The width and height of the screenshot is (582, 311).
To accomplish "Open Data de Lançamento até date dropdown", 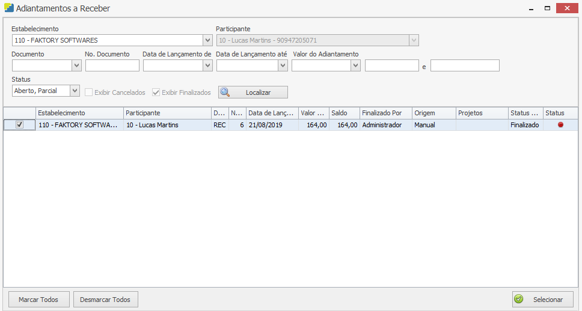I will (283, 66).
